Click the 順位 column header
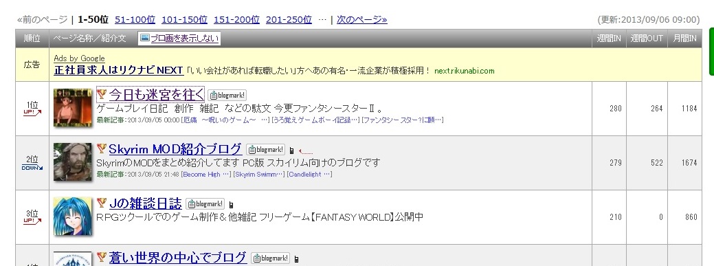714x266 pixels. pyautogui.click(x=32, y=38)
